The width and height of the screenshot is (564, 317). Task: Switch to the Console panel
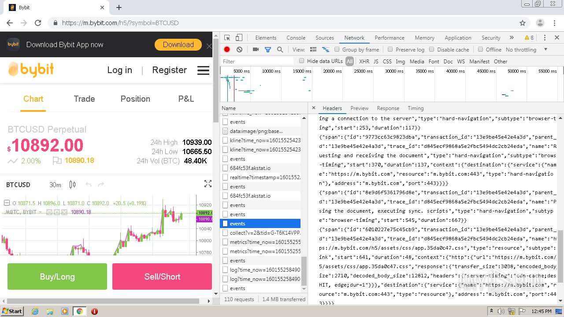(296, 38)
